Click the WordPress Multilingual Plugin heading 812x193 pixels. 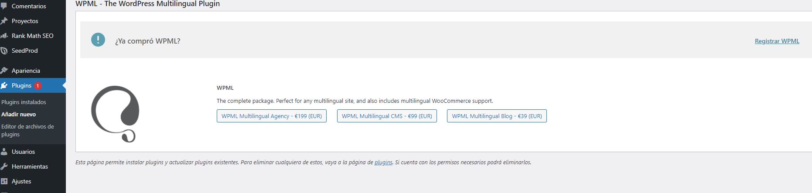[x=147, y=3]
